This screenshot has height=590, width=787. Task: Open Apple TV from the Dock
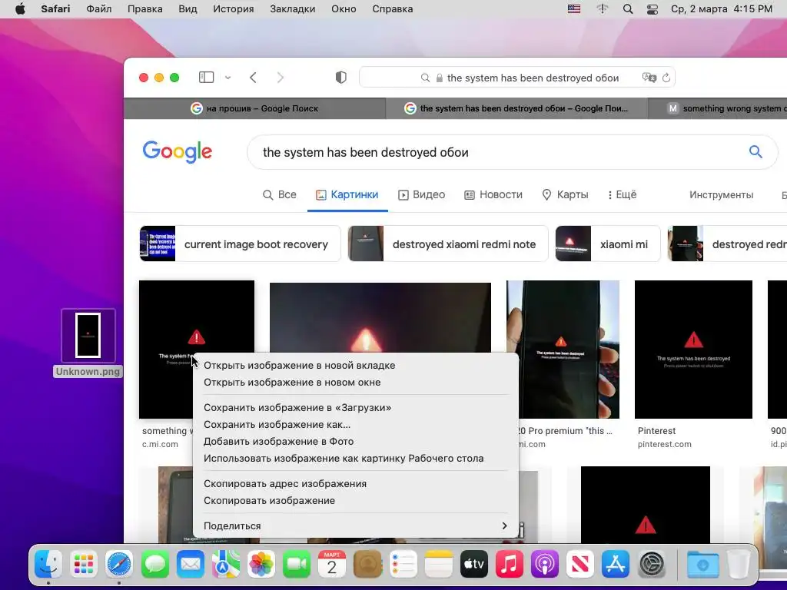point(473,565)
